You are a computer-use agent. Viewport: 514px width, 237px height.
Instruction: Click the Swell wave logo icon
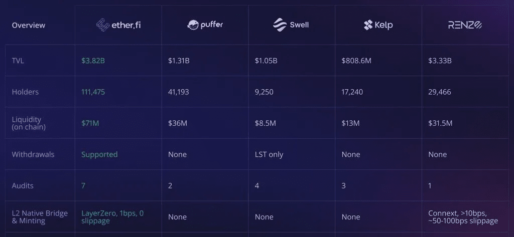(x=280, y=25)
